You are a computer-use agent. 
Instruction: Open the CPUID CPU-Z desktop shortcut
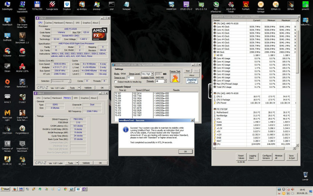(186, 5)
